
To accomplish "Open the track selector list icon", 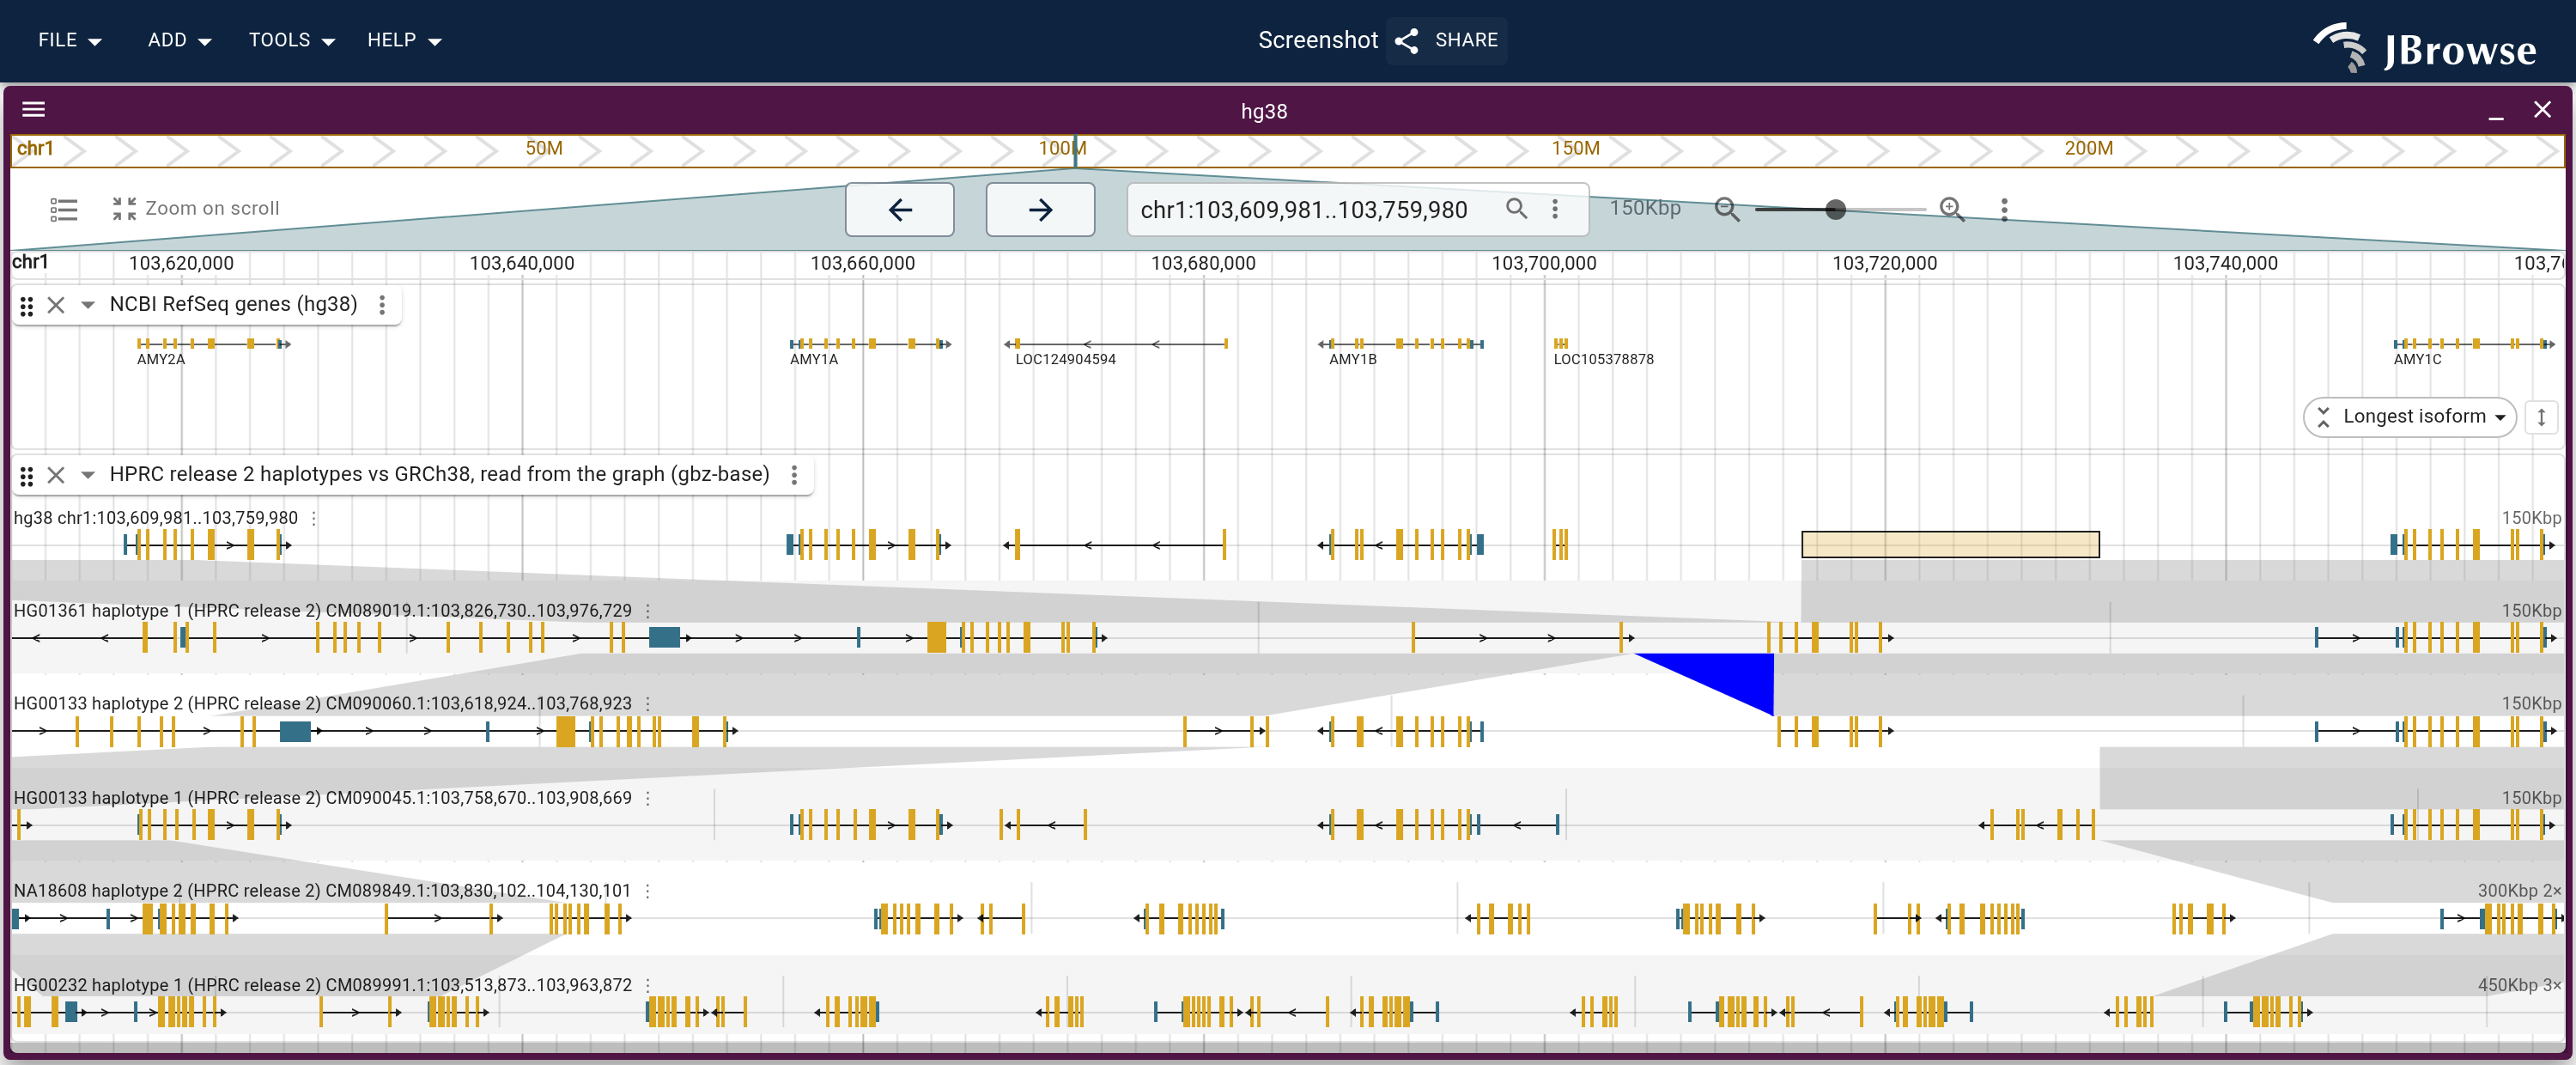I will pyautogui.click(x=64, y=209).
